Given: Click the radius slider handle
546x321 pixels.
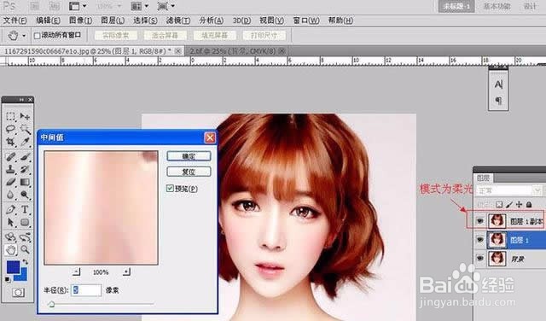Looking at the screenshot, I should pos(51,304).
